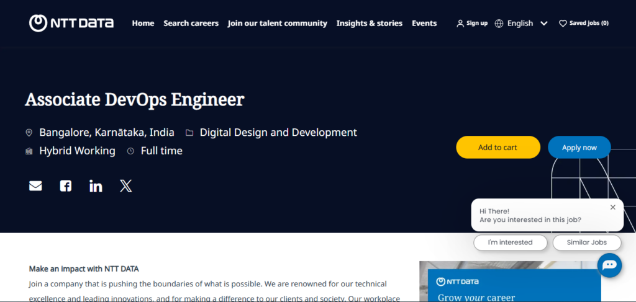The width and height of the screenshot is (636, 302).
Task: Share job on X
Action: click(x=126, y=186)
